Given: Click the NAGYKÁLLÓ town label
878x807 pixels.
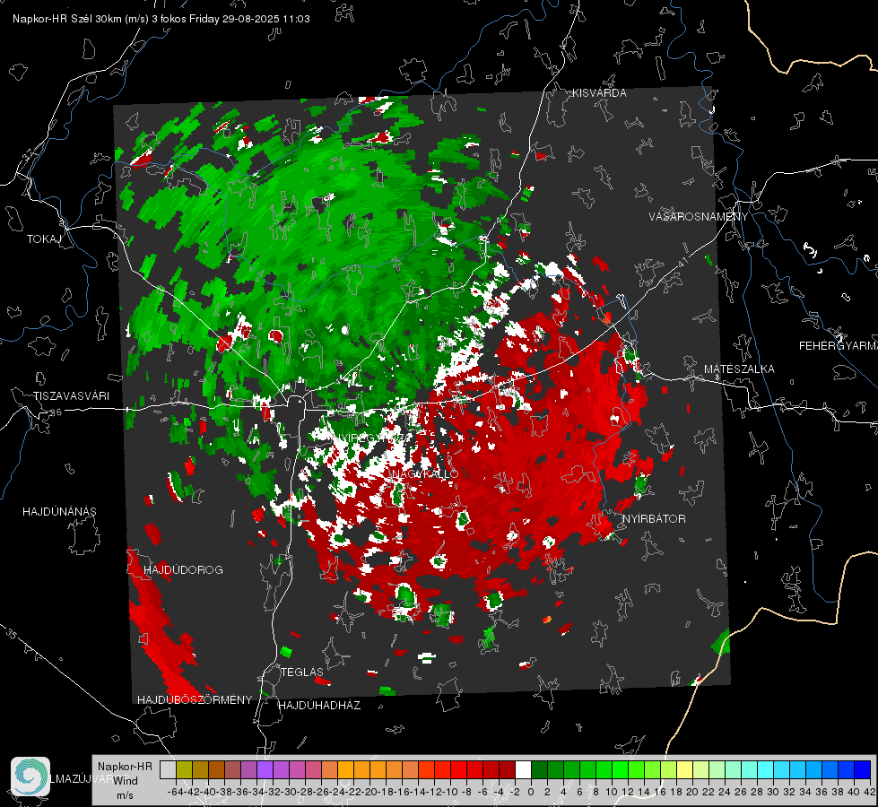Looking at the screenshot, I should coord(424,473).
